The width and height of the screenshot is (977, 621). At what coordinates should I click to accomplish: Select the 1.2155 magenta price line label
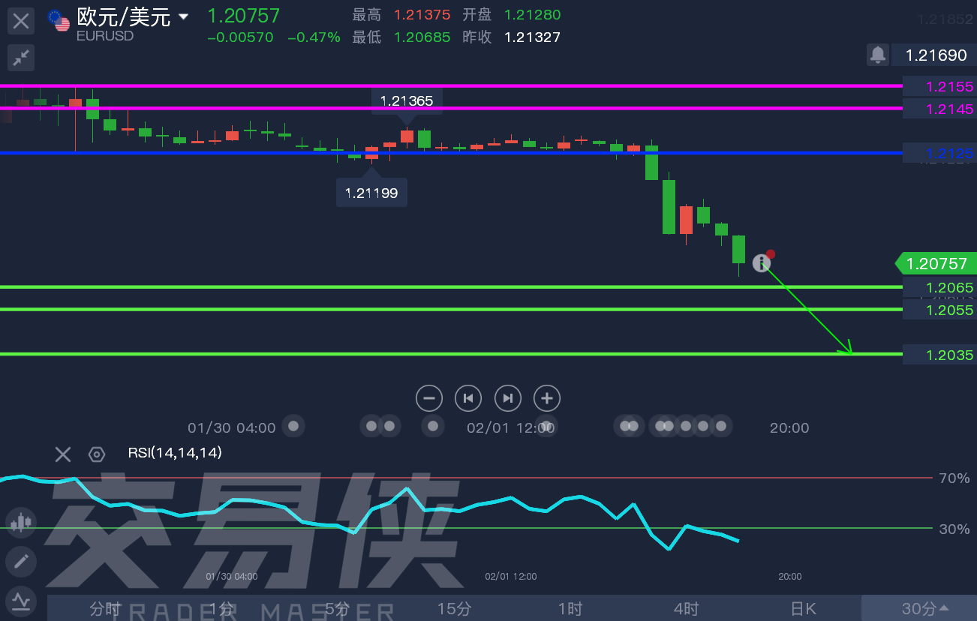pos(939,86)
